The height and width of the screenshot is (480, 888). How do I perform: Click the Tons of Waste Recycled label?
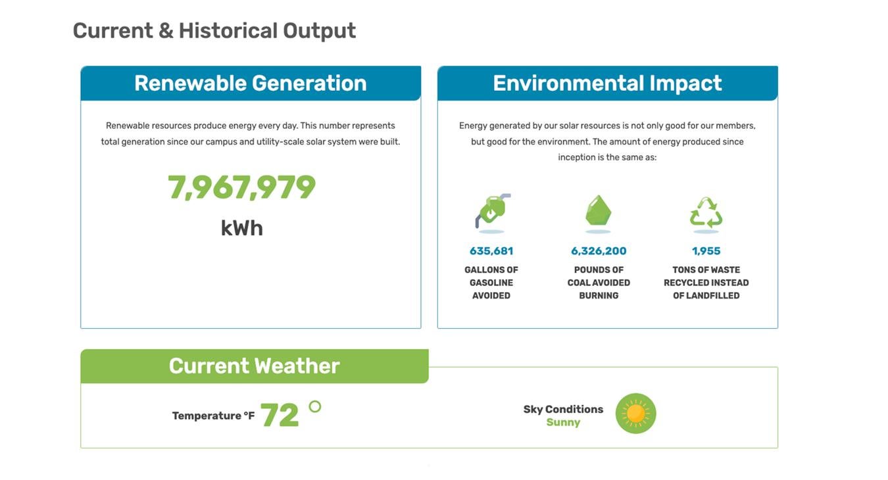pos(706,283)
